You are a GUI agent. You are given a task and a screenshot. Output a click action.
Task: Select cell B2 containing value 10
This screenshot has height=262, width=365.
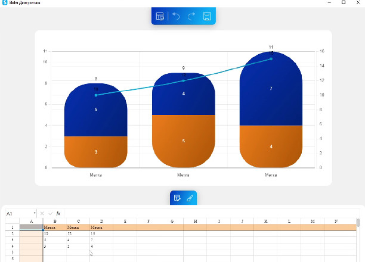tap(55, 233)
